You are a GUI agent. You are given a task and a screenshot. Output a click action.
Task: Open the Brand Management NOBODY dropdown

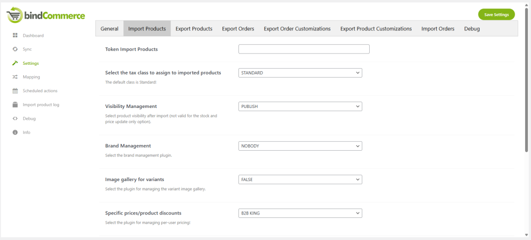point(300,146)
